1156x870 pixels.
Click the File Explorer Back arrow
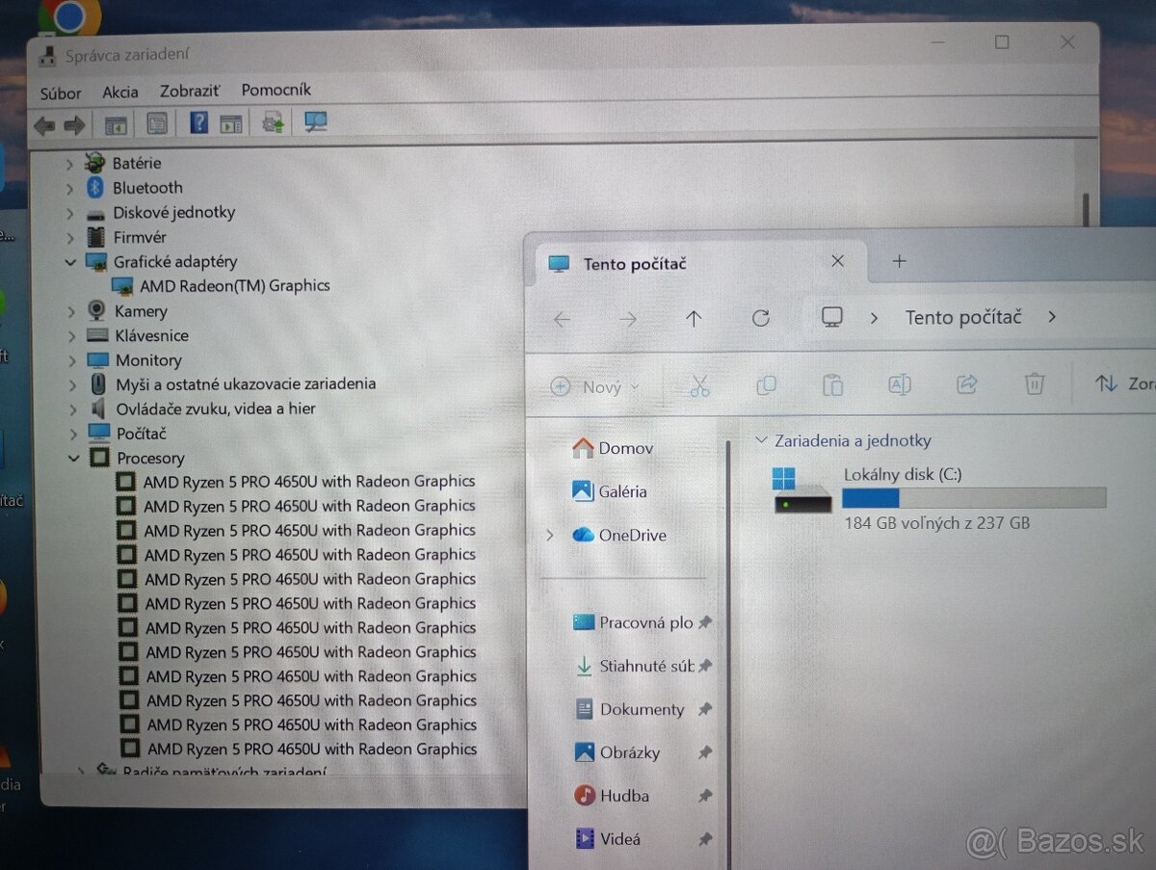(563, 320)
